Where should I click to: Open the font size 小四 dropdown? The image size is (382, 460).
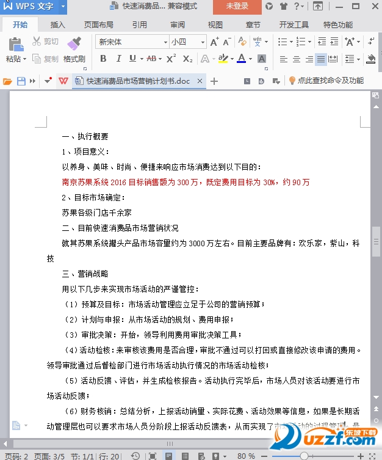[x=203, y=42]
